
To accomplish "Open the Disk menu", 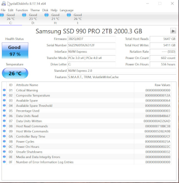I will pyautogui.click(x=45, y=10).
